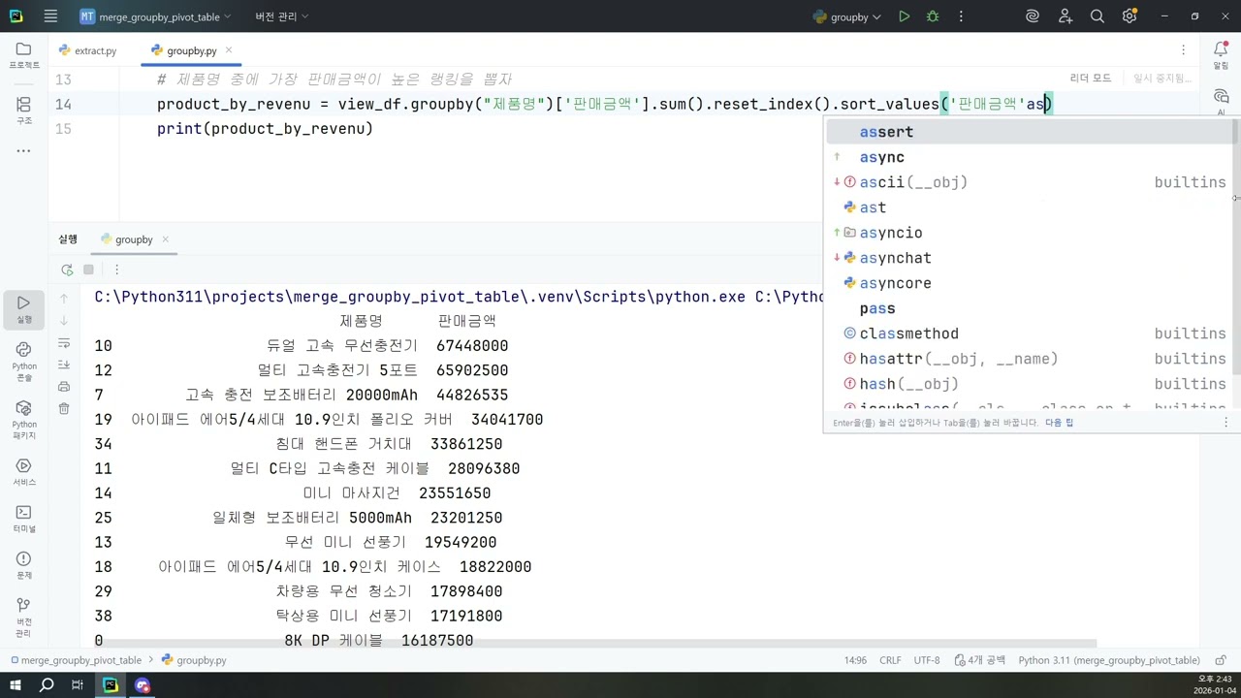Stop the running process in run panel
The image size is (1241, 698).
(88, 270)
